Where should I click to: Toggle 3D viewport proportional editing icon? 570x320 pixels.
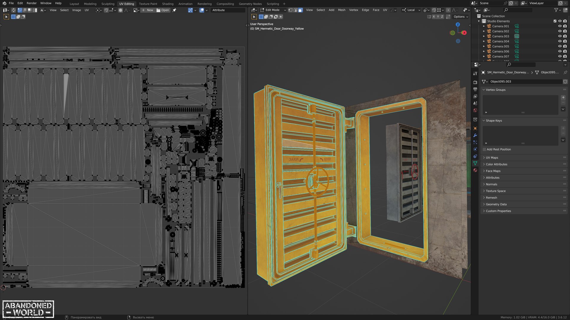tap(448, 10)
